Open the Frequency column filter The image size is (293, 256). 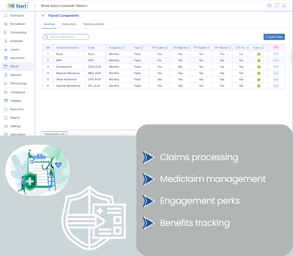124,48
